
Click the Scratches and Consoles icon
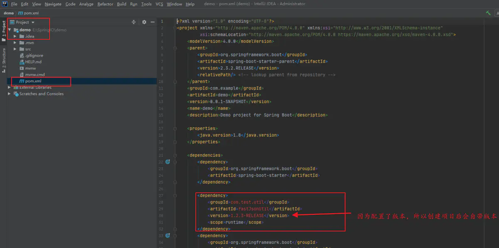click(x=16, y=94)
